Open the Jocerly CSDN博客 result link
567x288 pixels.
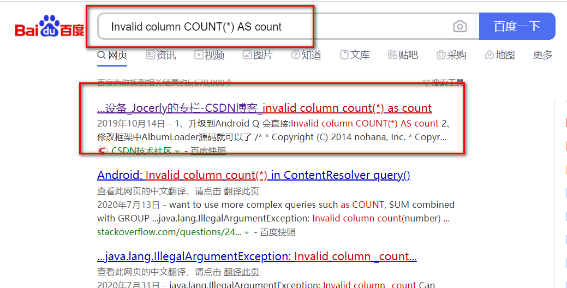264,107
